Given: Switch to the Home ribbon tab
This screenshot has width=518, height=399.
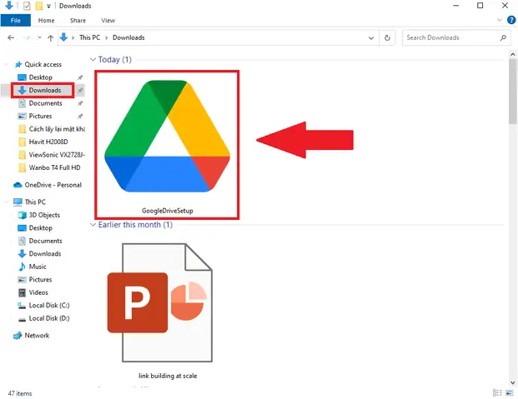Looking at the screenshot, I should tap(46, 21).
